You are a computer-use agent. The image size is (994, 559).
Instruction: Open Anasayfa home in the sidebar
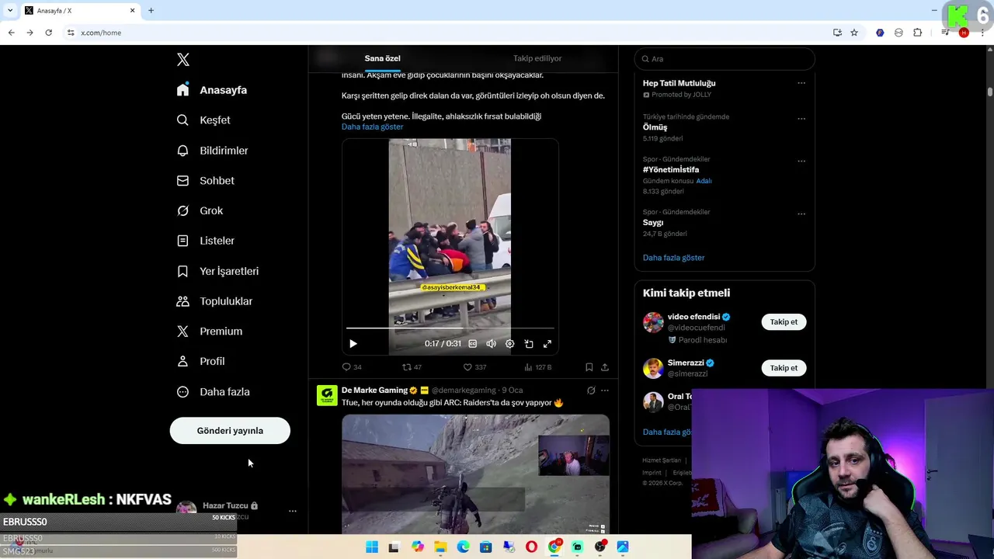click(212, 90)
